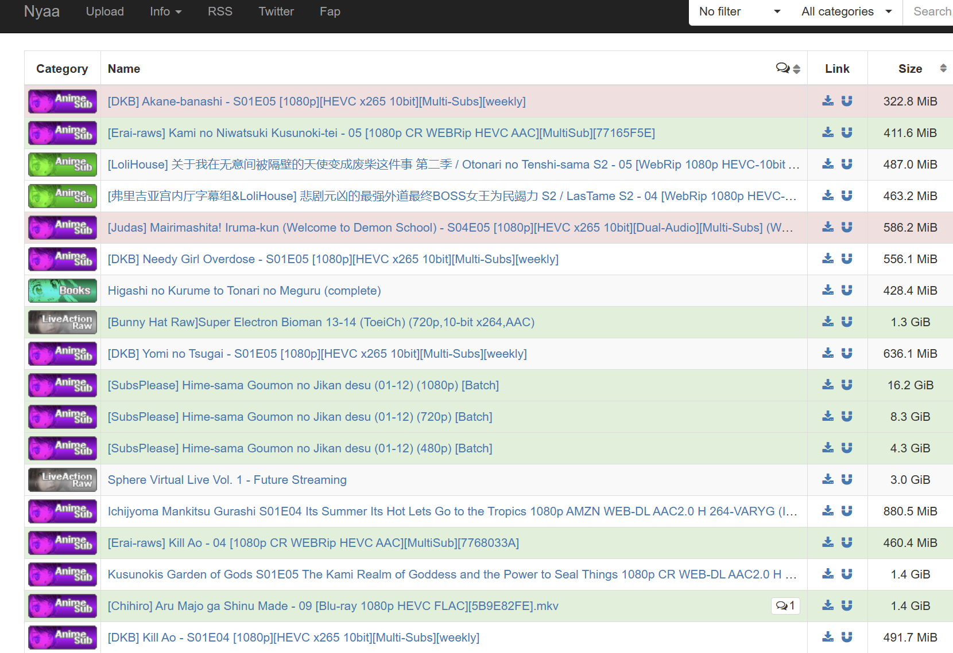Open magnet link for Sphere Virtual Live Vol. 1
953x653 pixels.
[847, 479]
